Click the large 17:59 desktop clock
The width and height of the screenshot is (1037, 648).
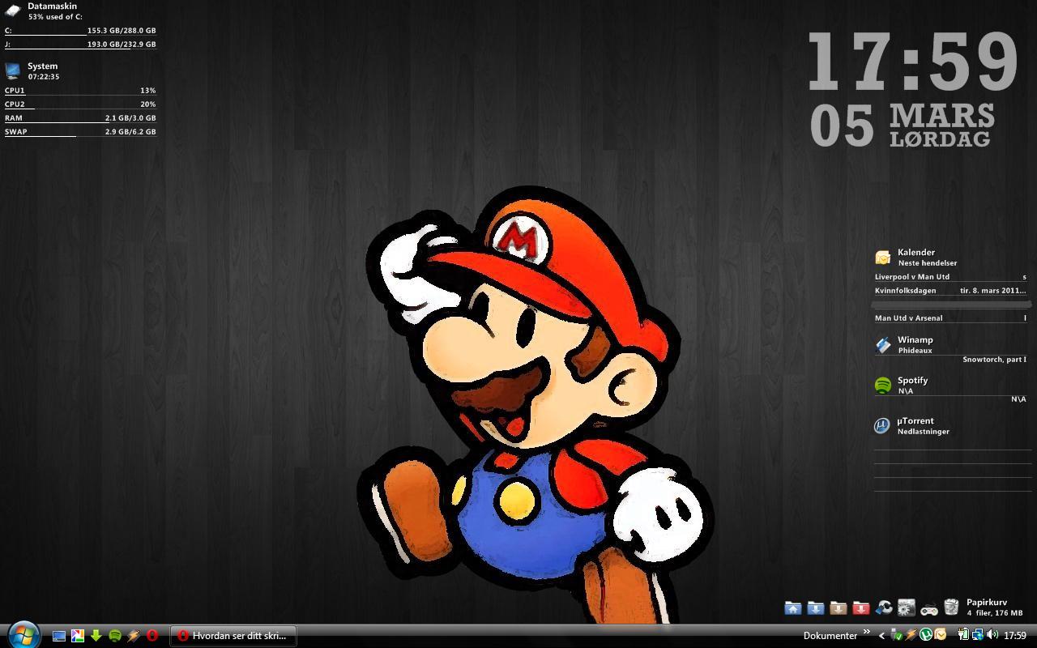[x=913, y=62]
